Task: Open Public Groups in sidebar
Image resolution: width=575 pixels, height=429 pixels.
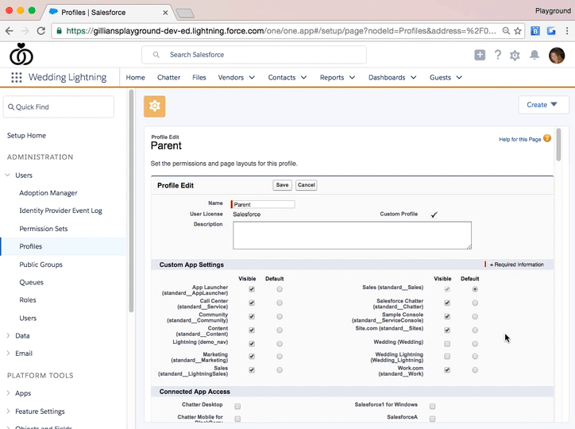Action: pyautogui.click(x=41, y=265)
